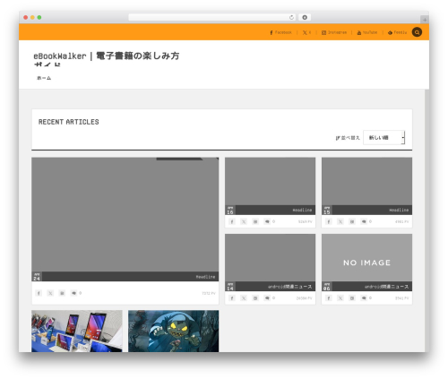Open the YouTube link in the orange header

pos(367,32)
